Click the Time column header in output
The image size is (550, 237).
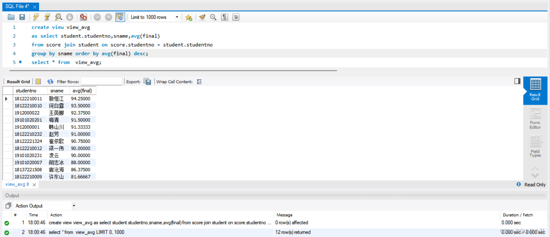(x=33, y=215)
